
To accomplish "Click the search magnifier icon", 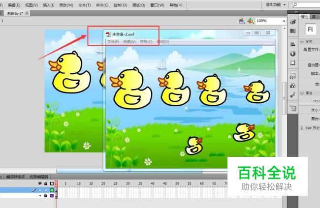I will click(x=295, y=5).
